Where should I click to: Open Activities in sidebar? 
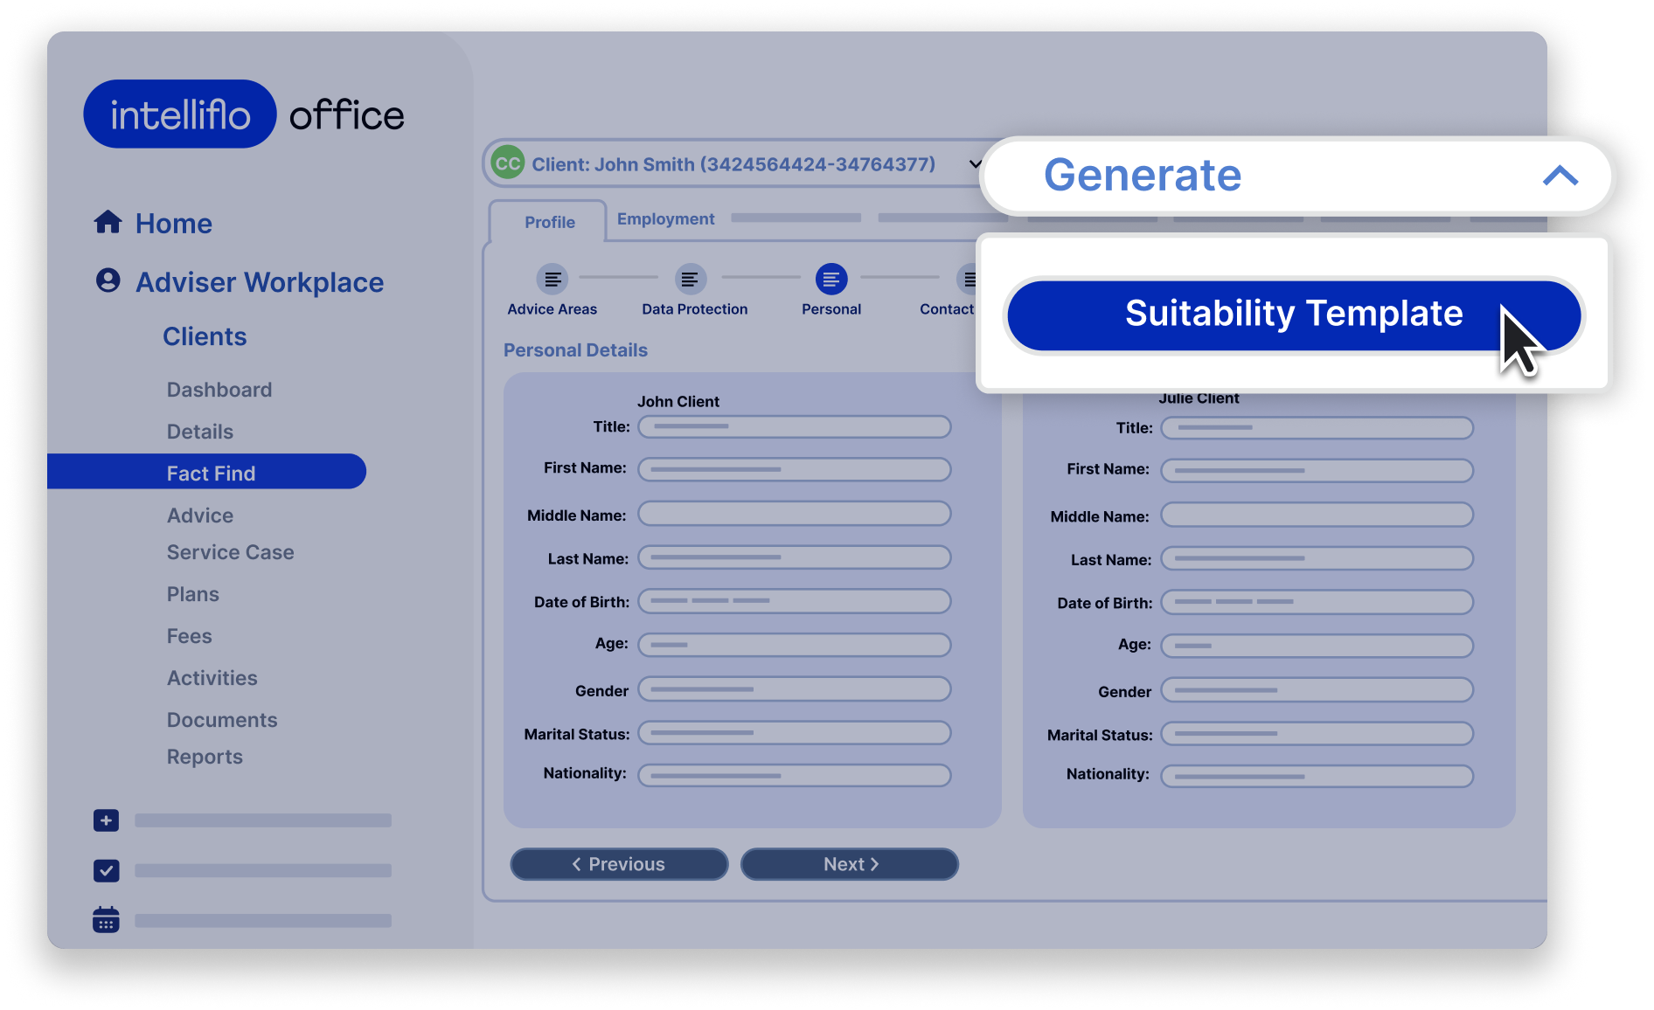click(x=212, y=678)
